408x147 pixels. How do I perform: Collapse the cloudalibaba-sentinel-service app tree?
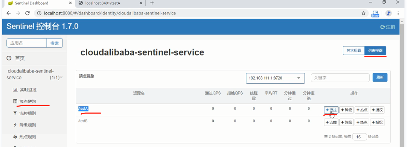pos(61,77)
